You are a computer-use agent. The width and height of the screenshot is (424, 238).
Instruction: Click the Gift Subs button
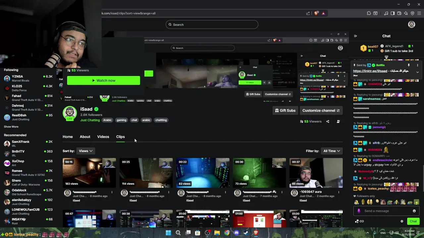tap(285, 110)
